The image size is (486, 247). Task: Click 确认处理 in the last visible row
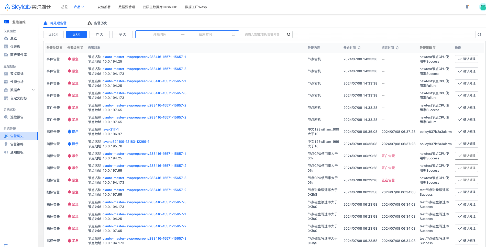tap(467, 241)
